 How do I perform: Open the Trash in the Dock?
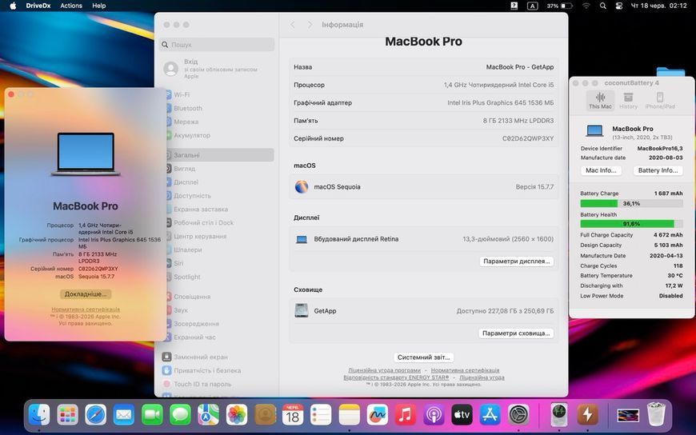[656, 414]
